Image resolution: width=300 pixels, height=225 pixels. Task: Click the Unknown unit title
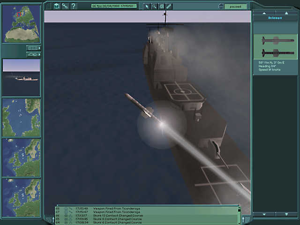[x=275, y=18]
